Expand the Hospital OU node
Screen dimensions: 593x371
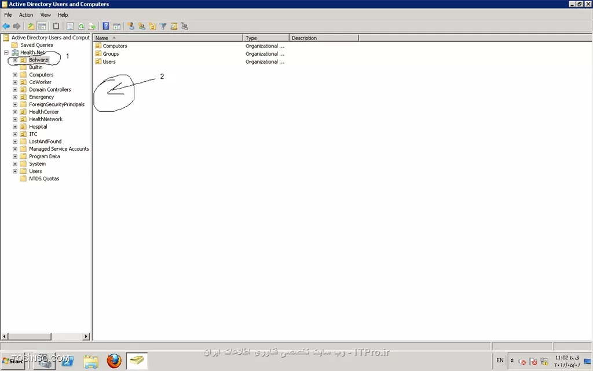click(x=15, y=127)
